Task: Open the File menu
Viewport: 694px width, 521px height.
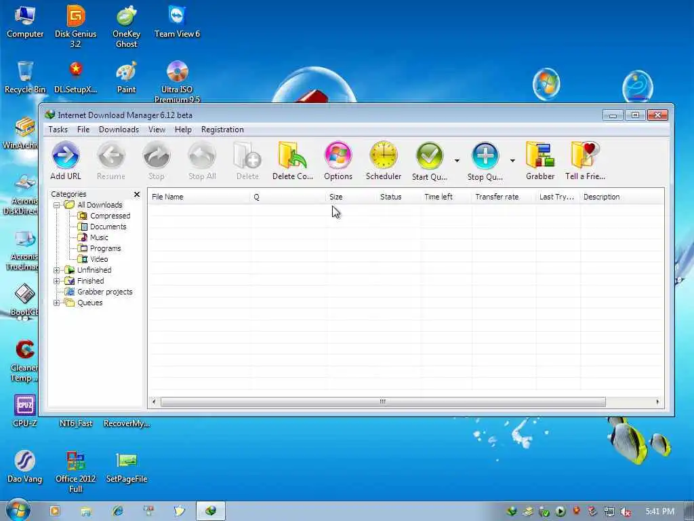Action: coord(83,130)
